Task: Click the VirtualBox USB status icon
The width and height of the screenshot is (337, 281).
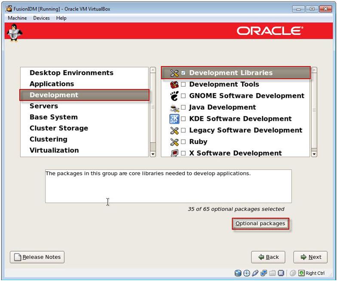Action: (x=255, y=273)
